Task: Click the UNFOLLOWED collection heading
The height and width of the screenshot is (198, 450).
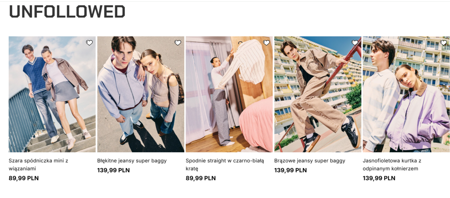Action: pyautogui.click(x=67, y=12)
